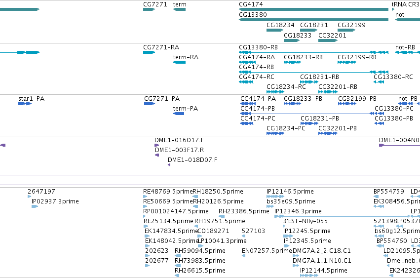The image size is (420, 278).
Task: Click the term gene label
Action: pos(180,4)
